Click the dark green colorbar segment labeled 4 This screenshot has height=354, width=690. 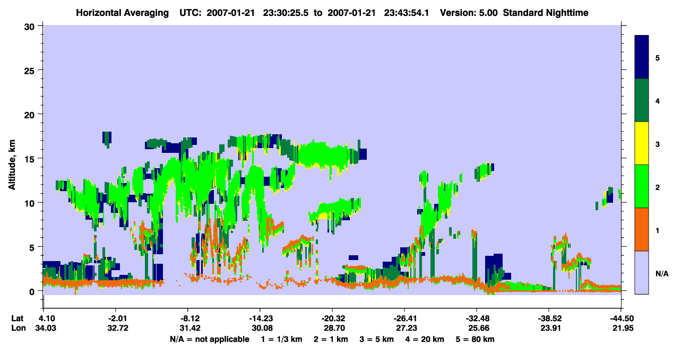642,100
